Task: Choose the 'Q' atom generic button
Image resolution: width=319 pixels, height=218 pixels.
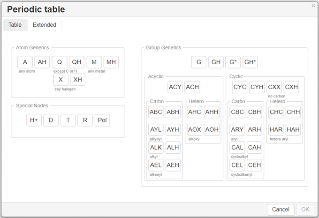Action: click(x=59, y=62)
